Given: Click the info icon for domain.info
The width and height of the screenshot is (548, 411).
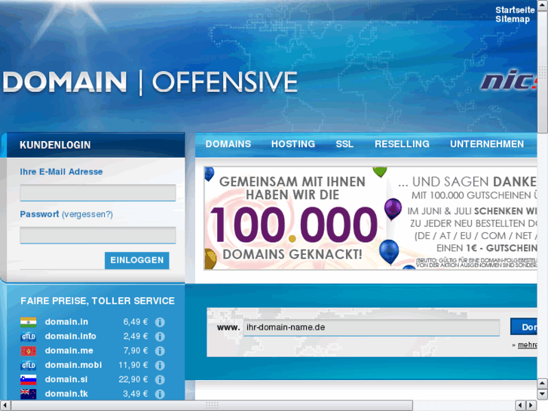Looking at the screenshot, I should 160,336.
